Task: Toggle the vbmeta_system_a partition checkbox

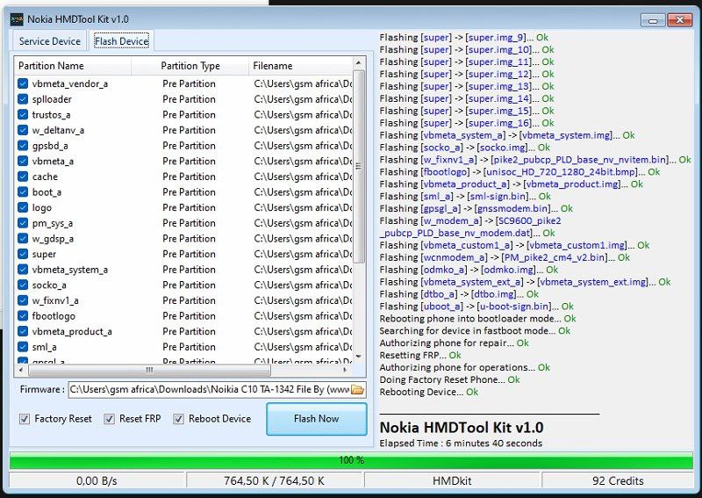Action: pyautogui.click(x=23, y=270)
